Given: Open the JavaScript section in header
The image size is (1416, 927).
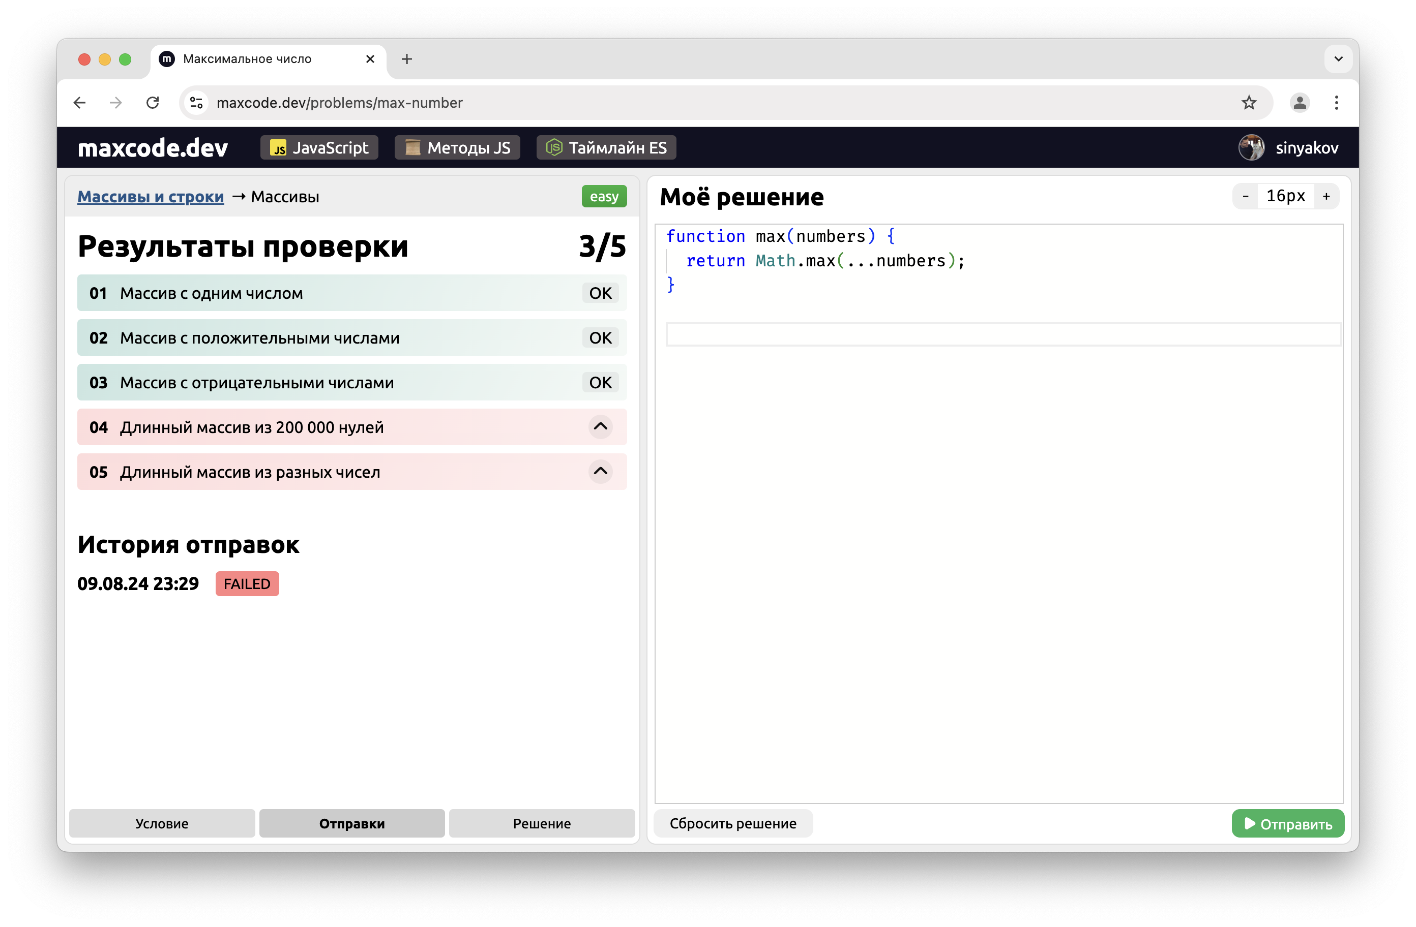Looking at the screenshot, I should tap(319, 147).
